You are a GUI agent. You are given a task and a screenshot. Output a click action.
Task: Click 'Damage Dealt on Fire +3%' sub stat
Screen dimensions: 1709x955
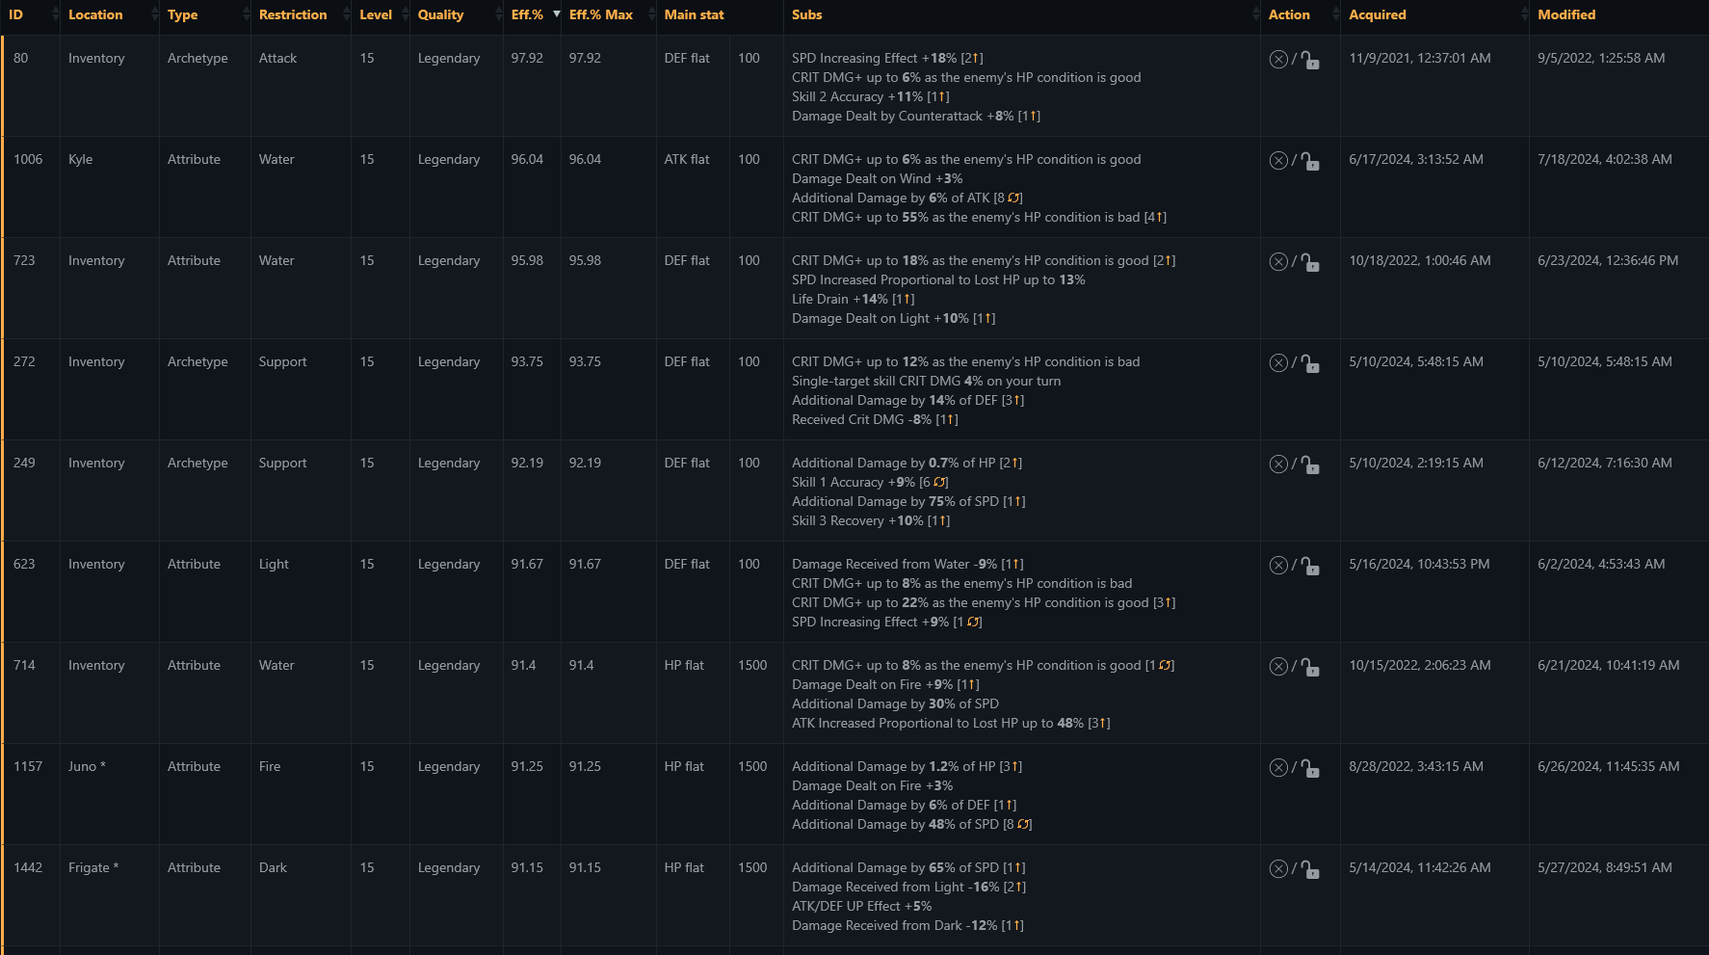(x=873, y=785)
